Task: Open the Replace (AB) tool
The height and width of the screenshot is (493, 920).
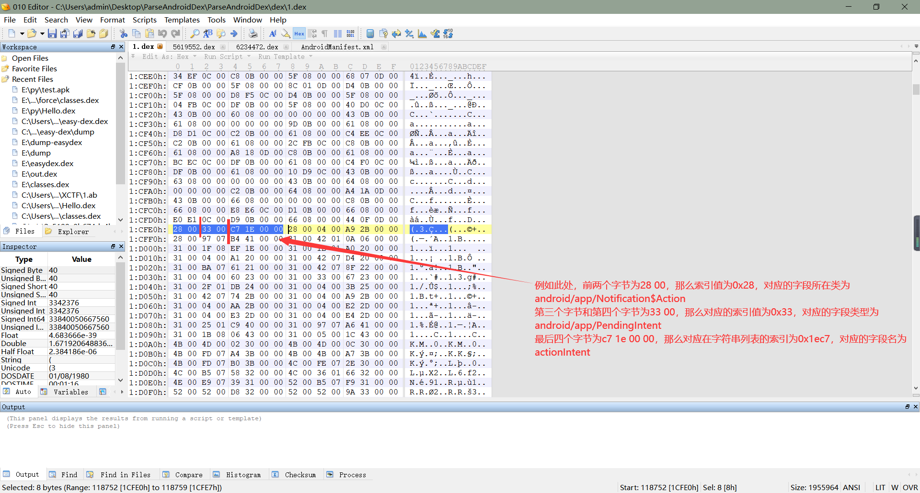Action: click(207, 34)
